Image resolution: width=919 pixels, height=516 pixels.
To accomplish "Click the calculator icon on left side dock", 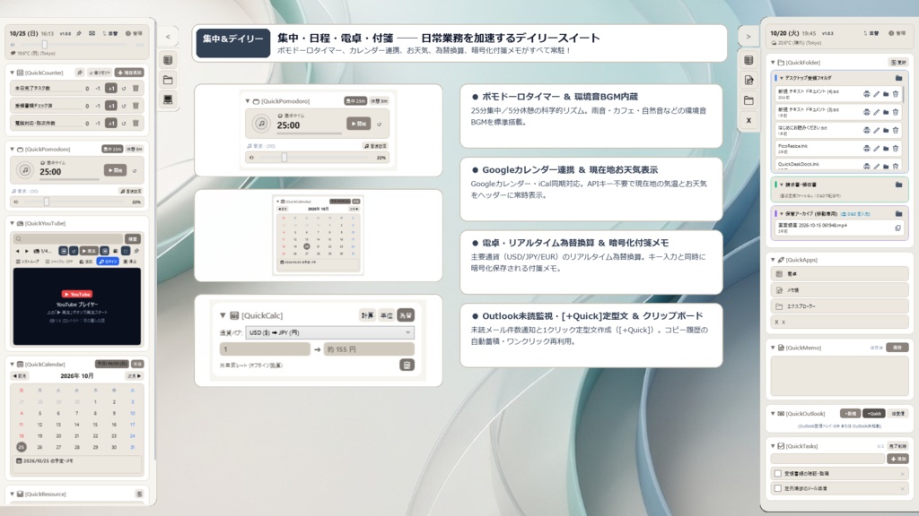I will pyautogui.click(x=168, y=60).
